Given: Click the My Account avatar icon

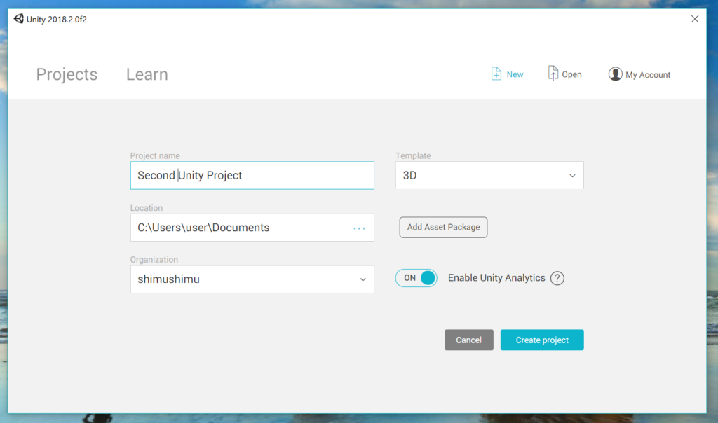Looking at the screenshot, I should click(615, 74).
